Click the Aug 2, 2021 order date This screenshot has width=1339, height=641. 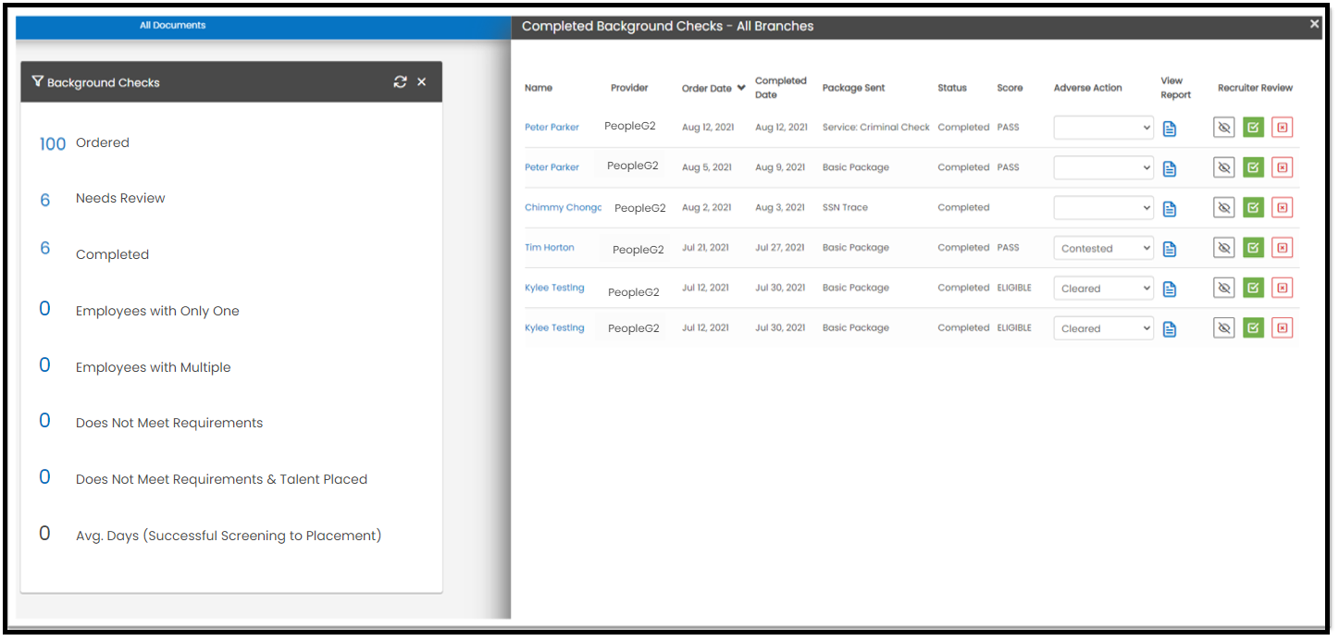[706, 207]
